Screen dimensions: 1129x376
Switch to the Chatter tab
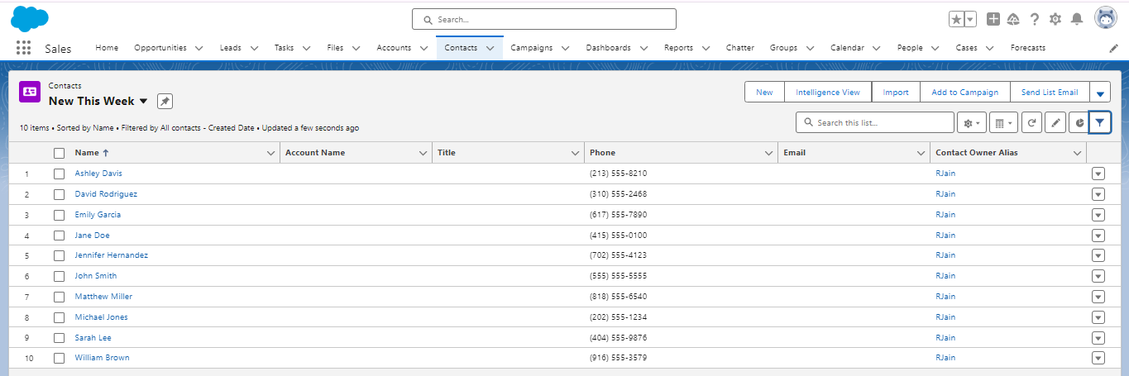[739, 48]
